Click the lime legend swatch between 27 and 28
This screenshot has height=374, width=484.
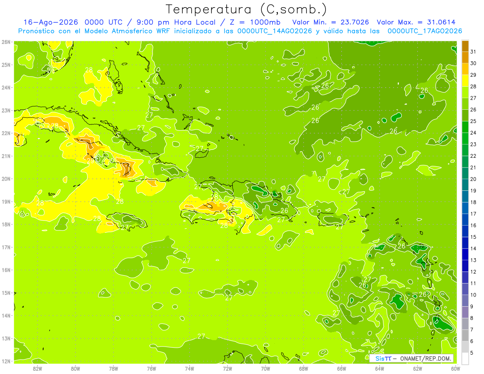pos(465,92)
